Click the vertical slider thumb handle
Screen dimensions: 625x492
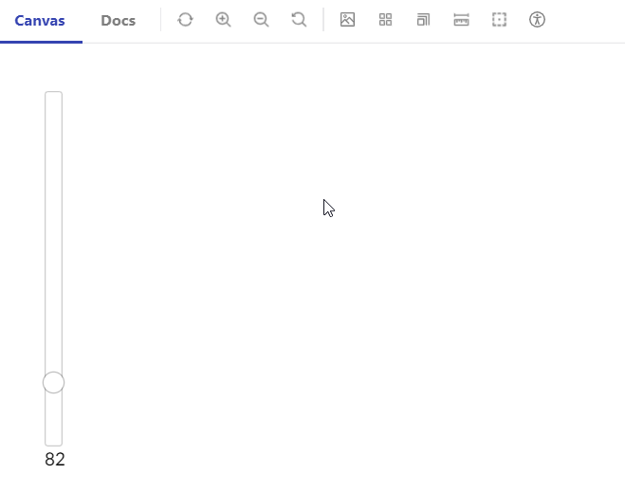click(x=53, y=382)
